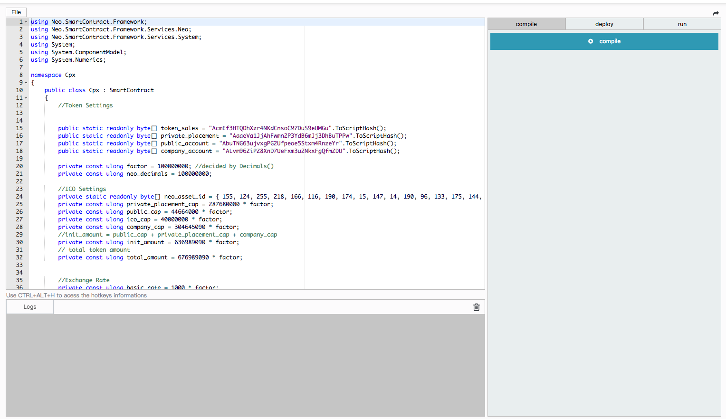Click the company_account declaration line
726x419 pixels.
[x=229, y=151]
